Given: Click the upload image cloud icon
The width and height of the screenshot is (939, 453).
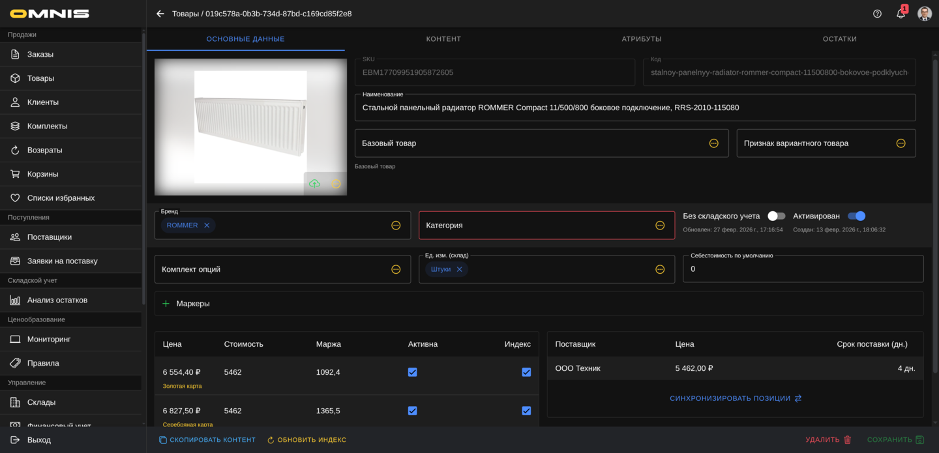Looking at the screenshot, I should pos(314,184).
